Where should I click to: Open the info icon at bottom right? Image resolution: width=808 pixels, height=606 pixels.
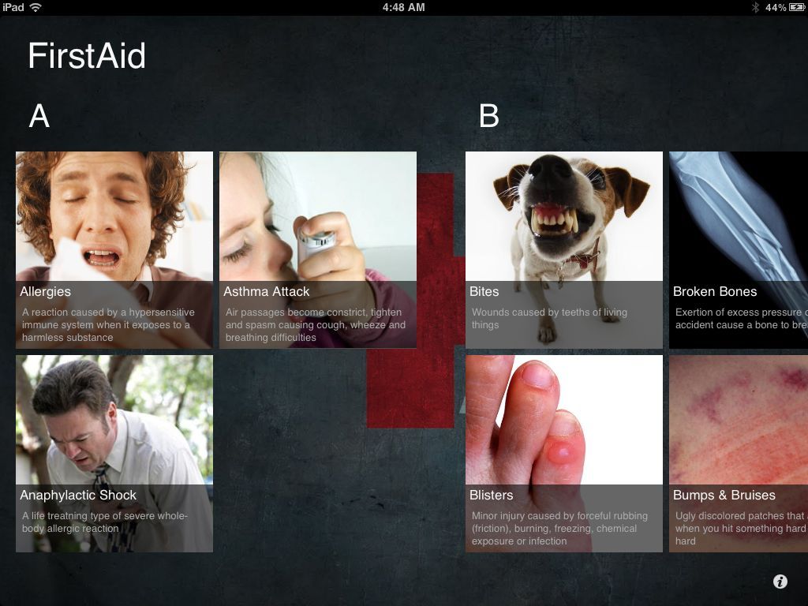pyautogui.click(x=780, y=582)
